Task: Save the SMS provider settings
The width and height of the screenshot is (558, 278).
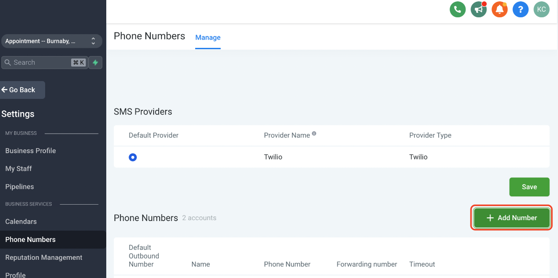Action: 529,187
